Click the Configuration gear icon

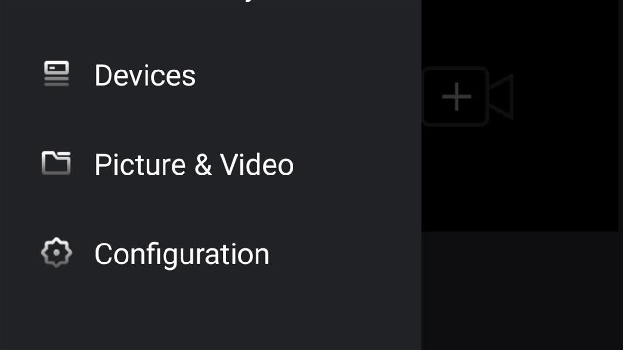click(x=56, y=253)
